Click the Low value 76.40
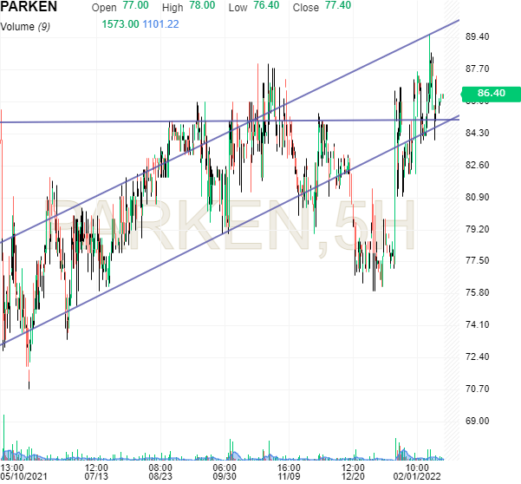This screenshot has height=484, width=521. 265,6
